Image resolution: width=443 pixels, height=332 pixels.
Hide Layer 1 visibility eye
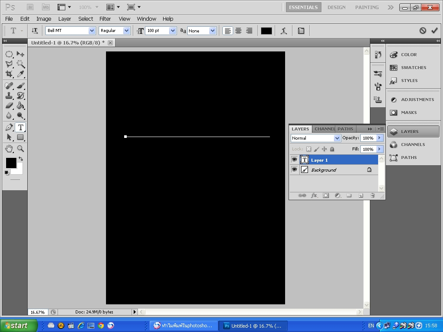(x=294, y=160)
